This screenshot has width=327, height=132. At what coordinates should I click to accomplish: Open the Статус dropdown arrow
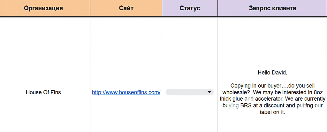[209, 92]
